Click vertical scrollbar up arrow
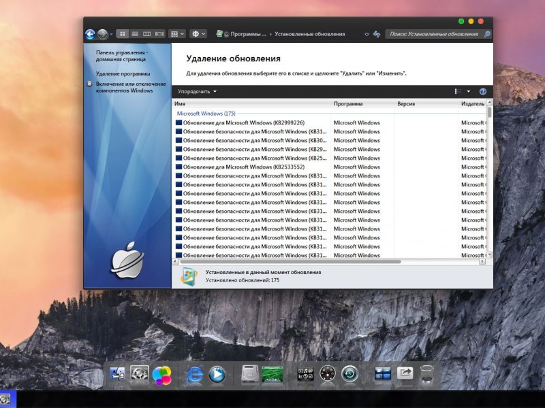Image resolution: width=545 pixels, height=408 pixels. click(489, 103)
